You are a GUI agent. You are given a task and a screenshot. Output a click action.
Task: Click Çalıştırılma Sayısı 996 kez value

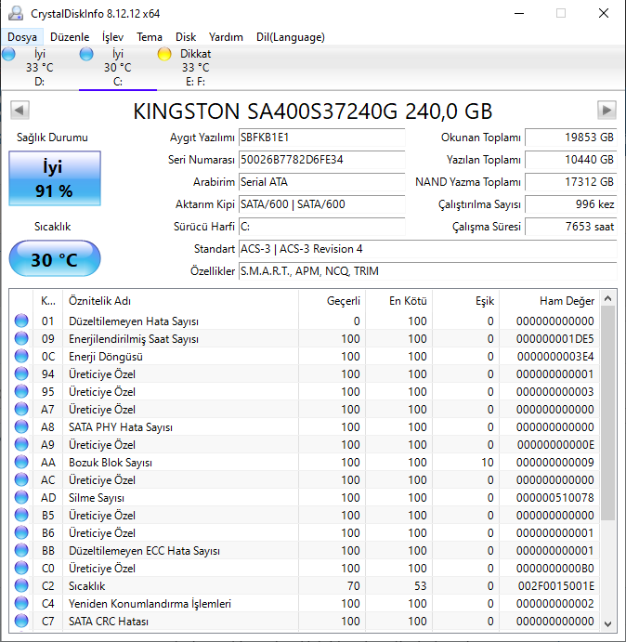click(570, 204)
